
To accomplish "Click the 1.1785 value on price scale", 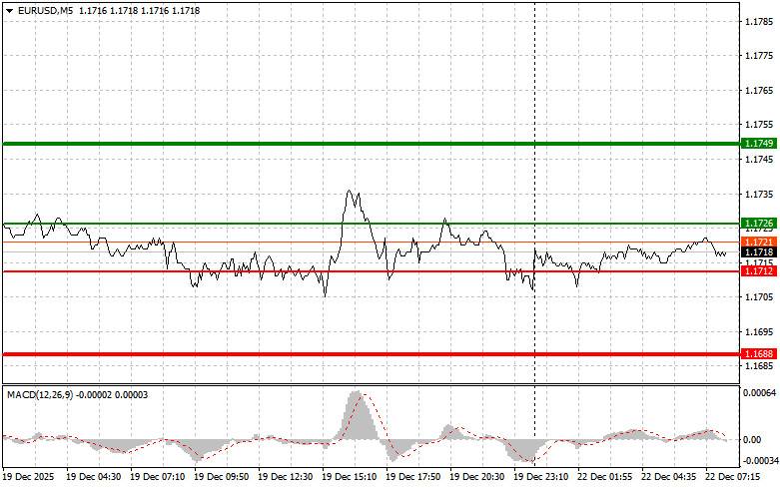I will (759, 21).
